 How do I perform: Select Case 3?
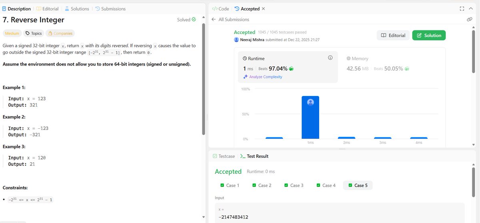pos(294,185)
